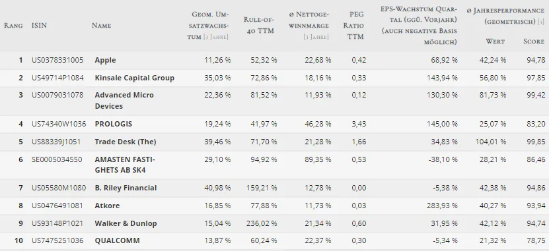Screen dimensions: 549x251
Task: Sort by Score column subheader
Action: tap(534, 42)
